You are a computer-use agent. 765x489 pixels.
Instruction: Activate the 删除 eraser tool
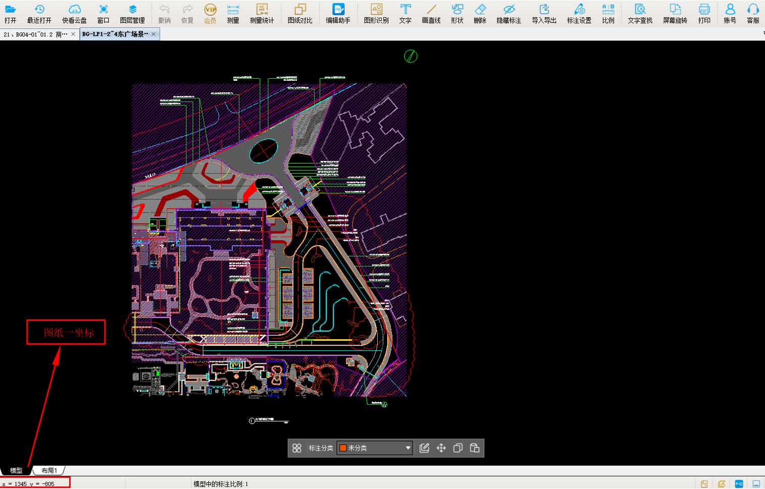point(480,14)
